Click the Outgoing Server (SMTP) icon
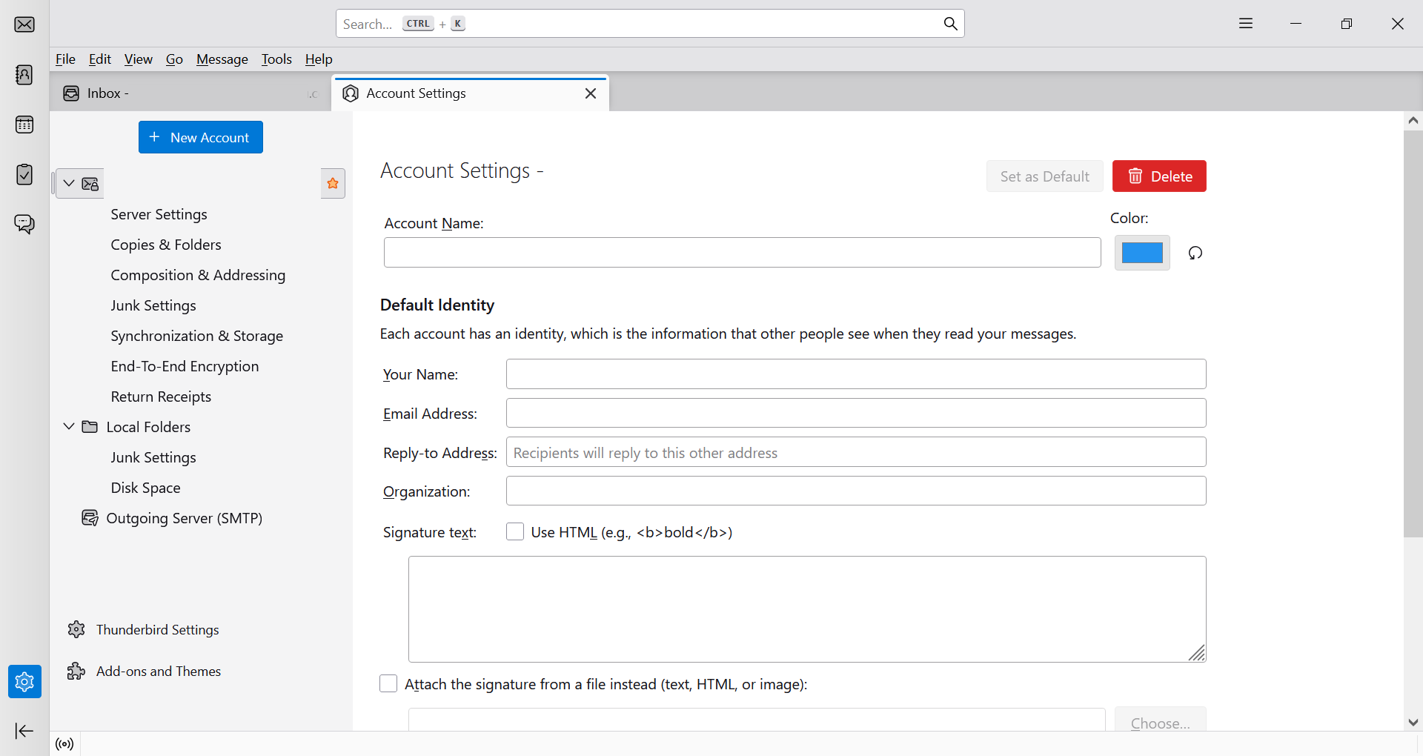This screenshot has width=1423, height=756. click(x=90, y=518)
